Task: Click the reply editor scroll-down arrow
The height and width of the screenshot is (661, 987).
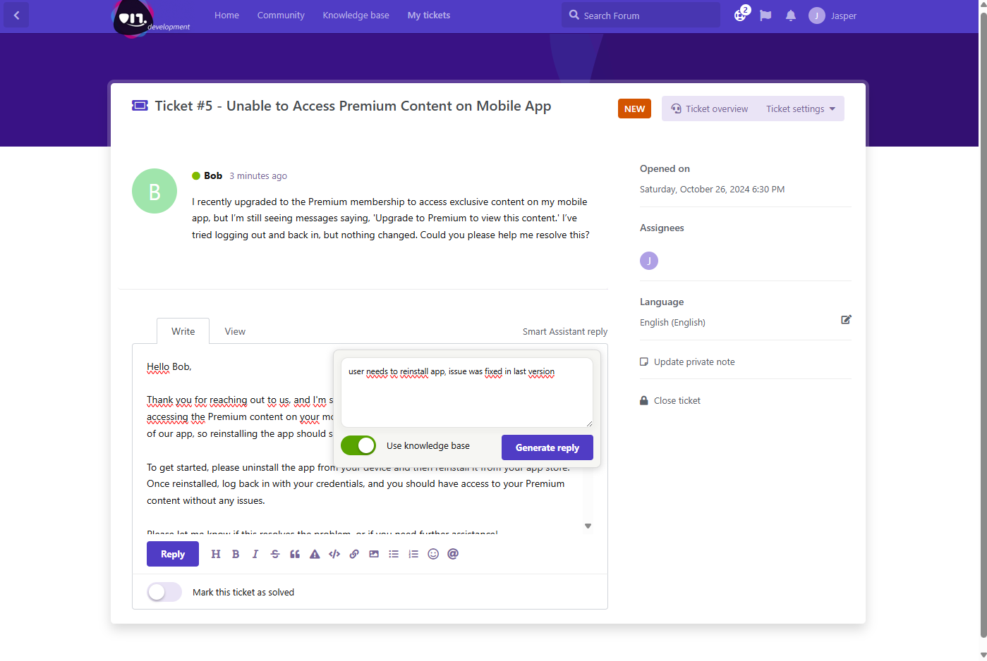Action: coord(588,526)
